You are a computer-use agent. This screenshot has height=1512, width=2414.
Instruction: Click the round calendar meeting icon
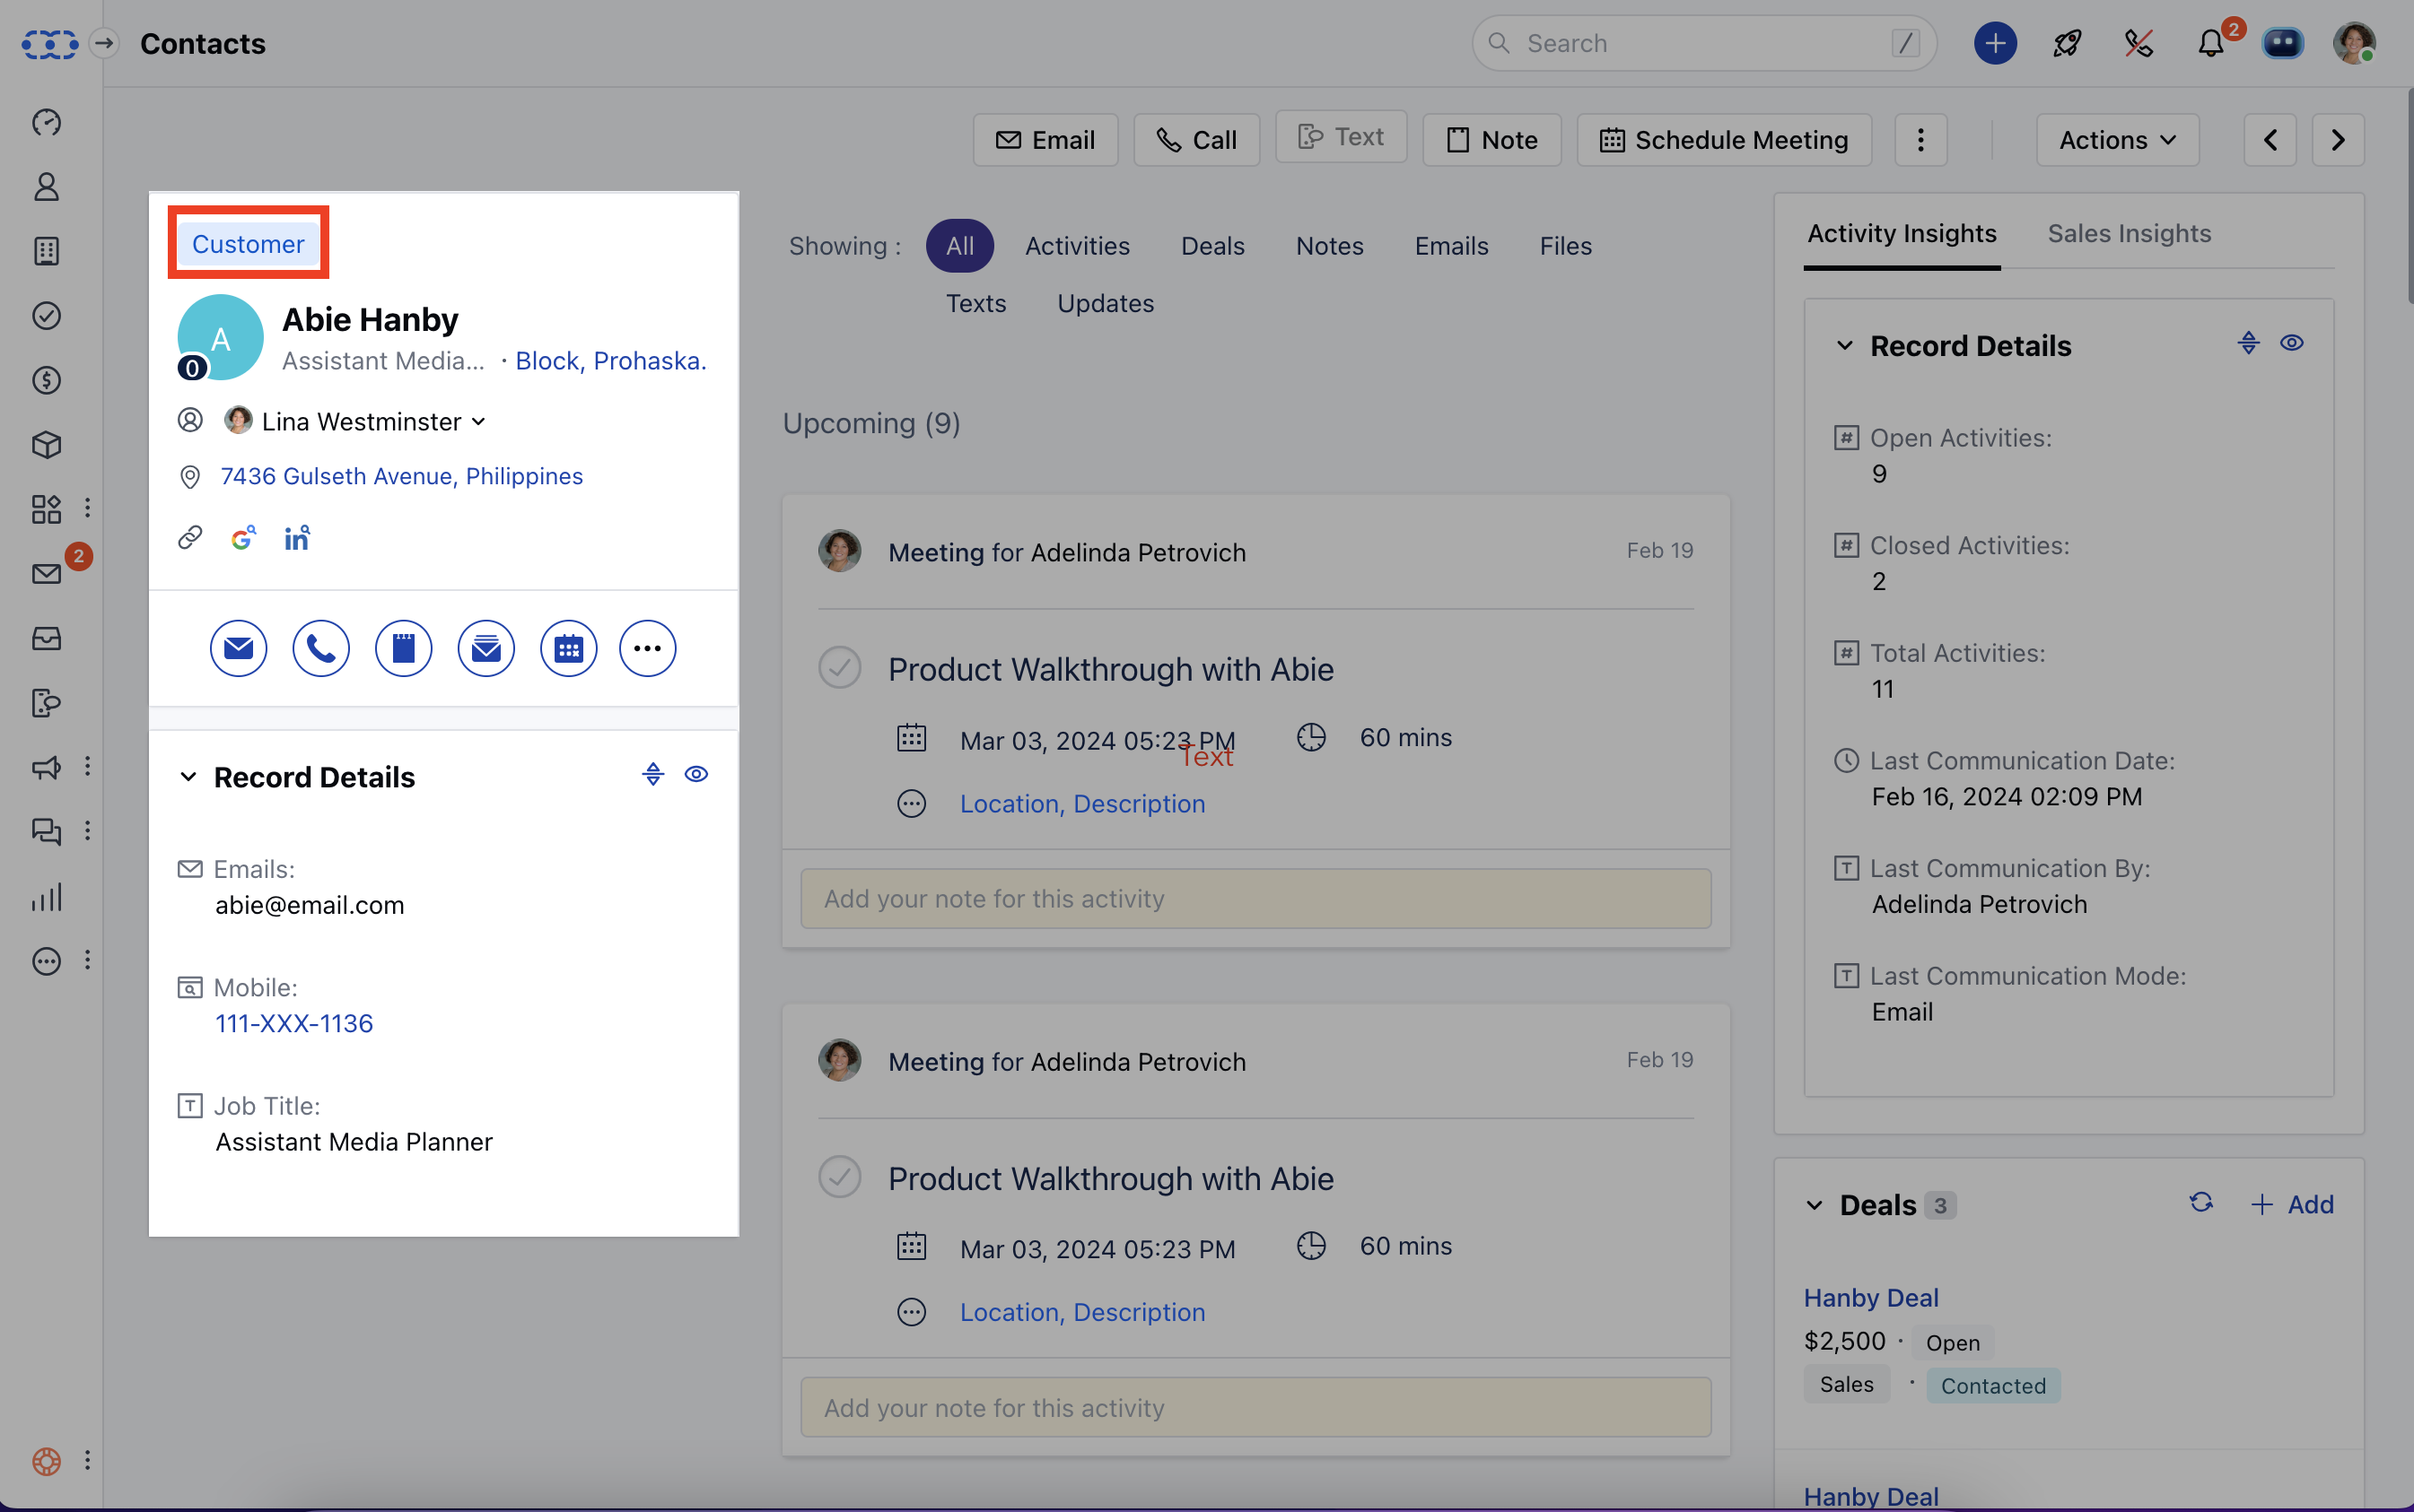(x=568, y=649)
